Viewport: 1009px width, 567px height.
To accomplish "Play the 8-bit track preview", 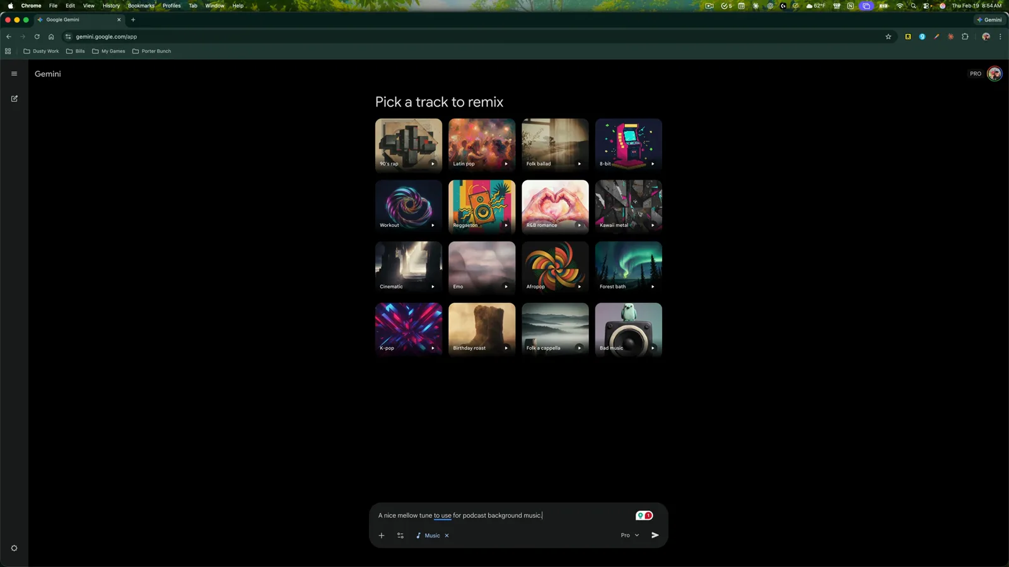I will coord(653,164).
